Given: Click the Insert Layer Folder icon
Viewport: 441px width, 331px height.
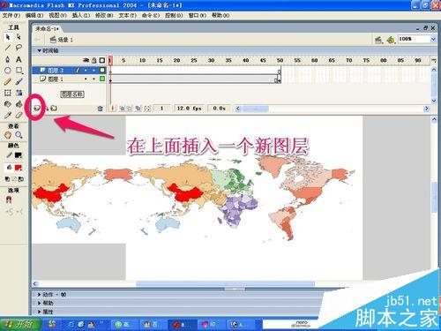Looking at the screenshot, I should pyautogui.click(x=54, y=109).
